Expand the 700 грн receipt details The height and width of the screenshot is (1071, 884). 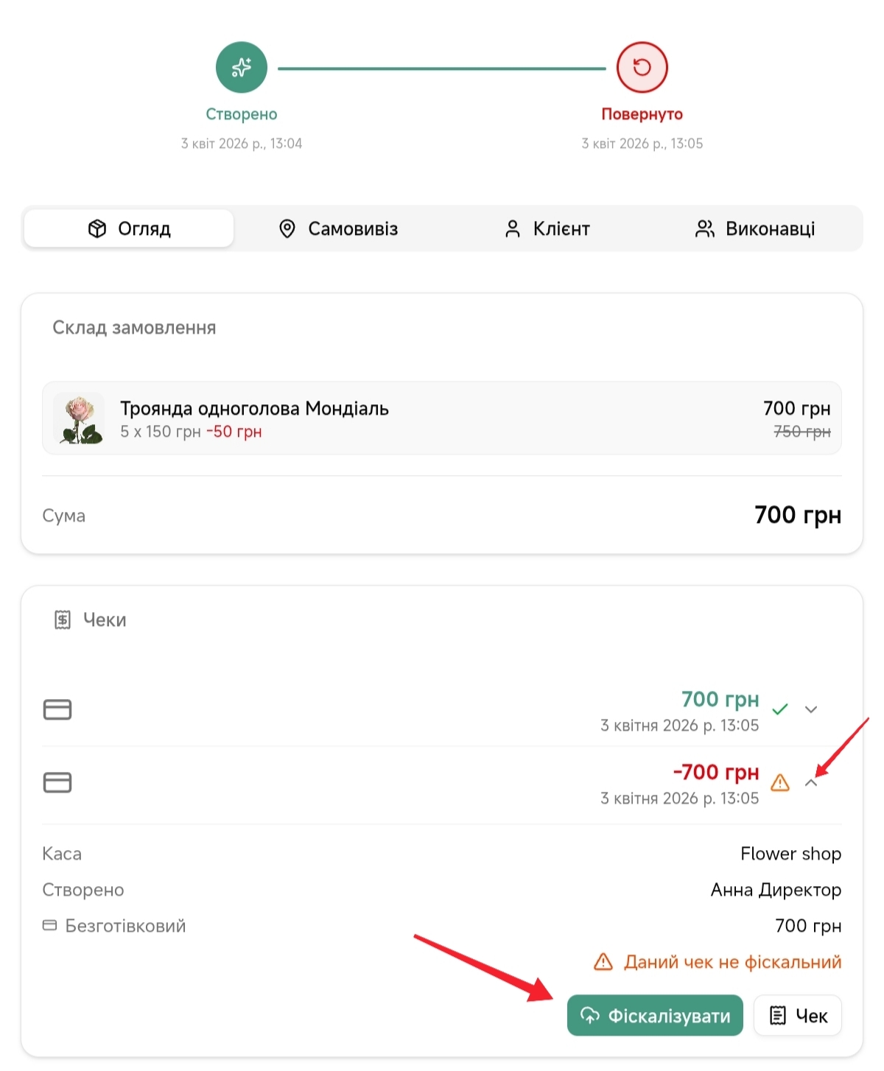click(x=811, y=709)
